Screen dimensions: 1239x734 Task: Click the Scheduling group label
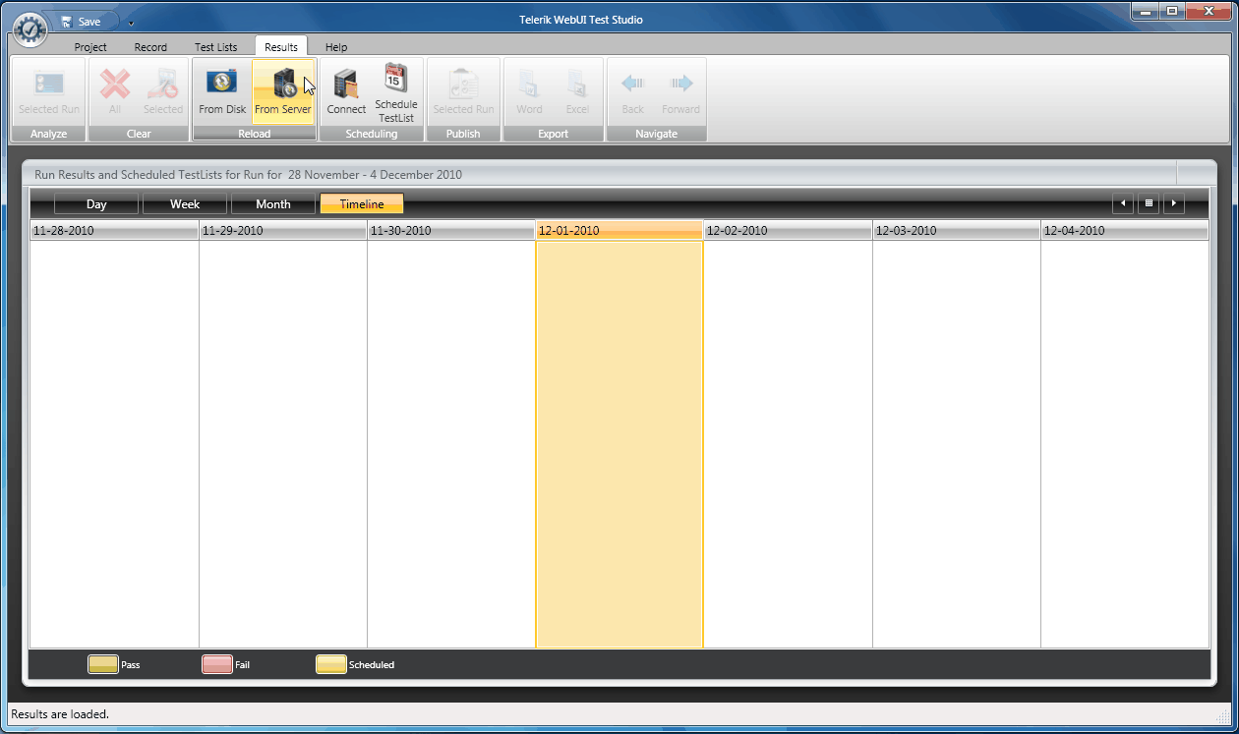(x=372, y=134)
